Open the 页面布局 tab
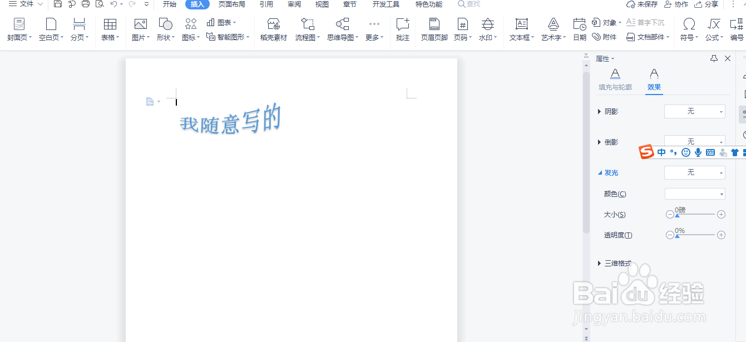Viewport: 746px width, 342px height. pos(233,4)
